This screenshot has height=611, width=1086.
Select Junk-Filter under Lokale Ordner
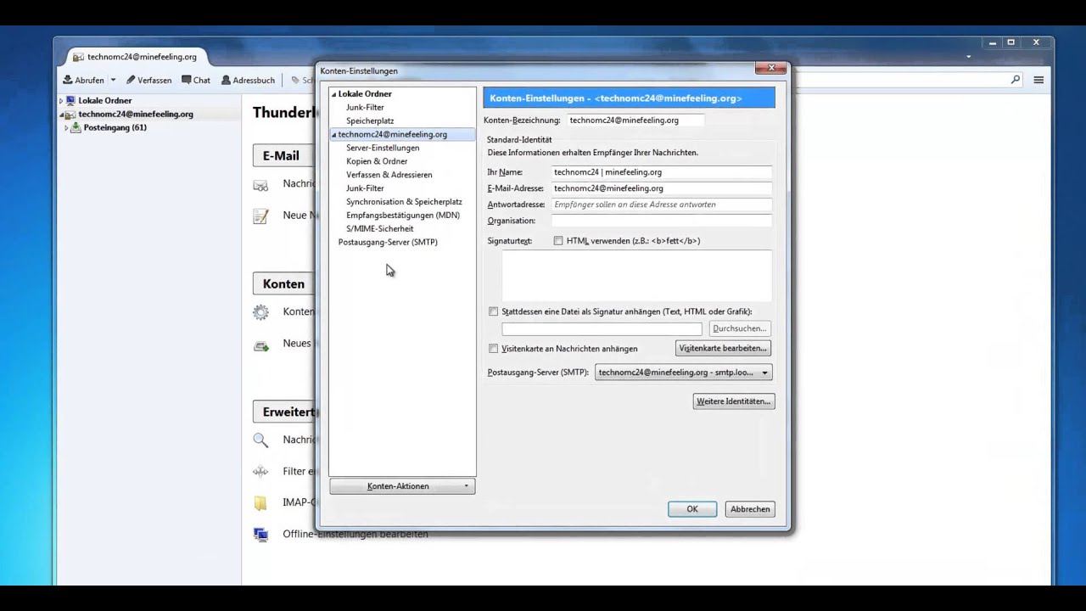[x=365, y=107]
